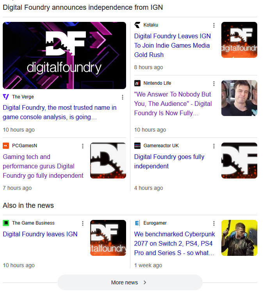Click the Kotaku logo icon
The width and height of the screenshot is (276, 291).
click(137, 25)
